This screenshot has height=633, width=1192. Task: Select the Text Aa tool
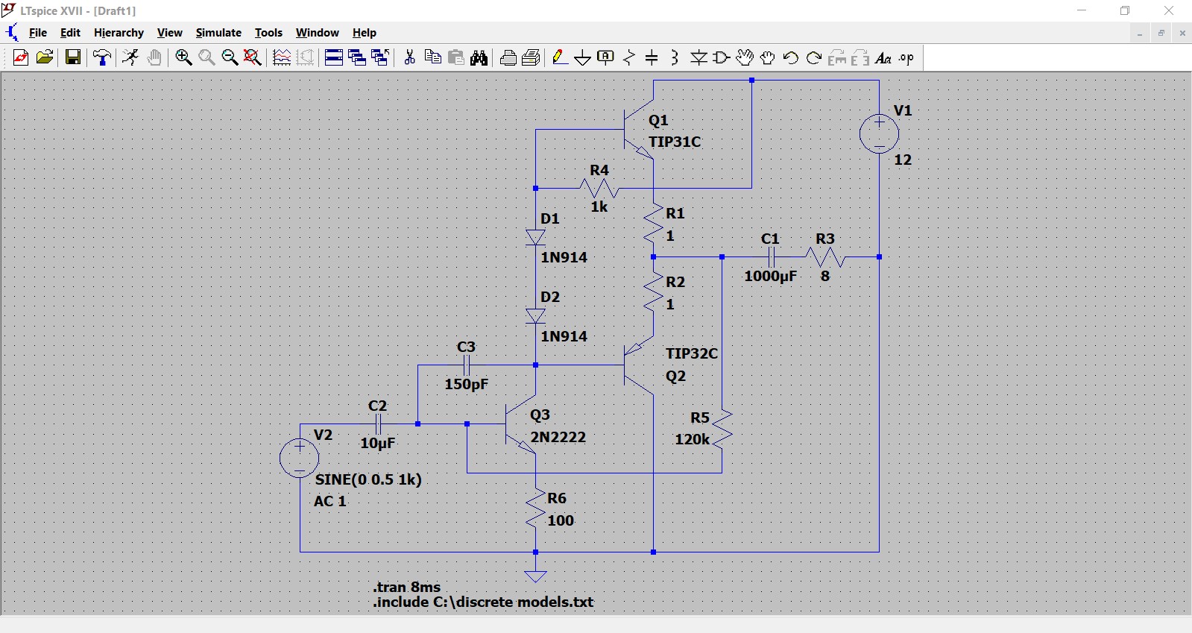(x=883, y=58)
